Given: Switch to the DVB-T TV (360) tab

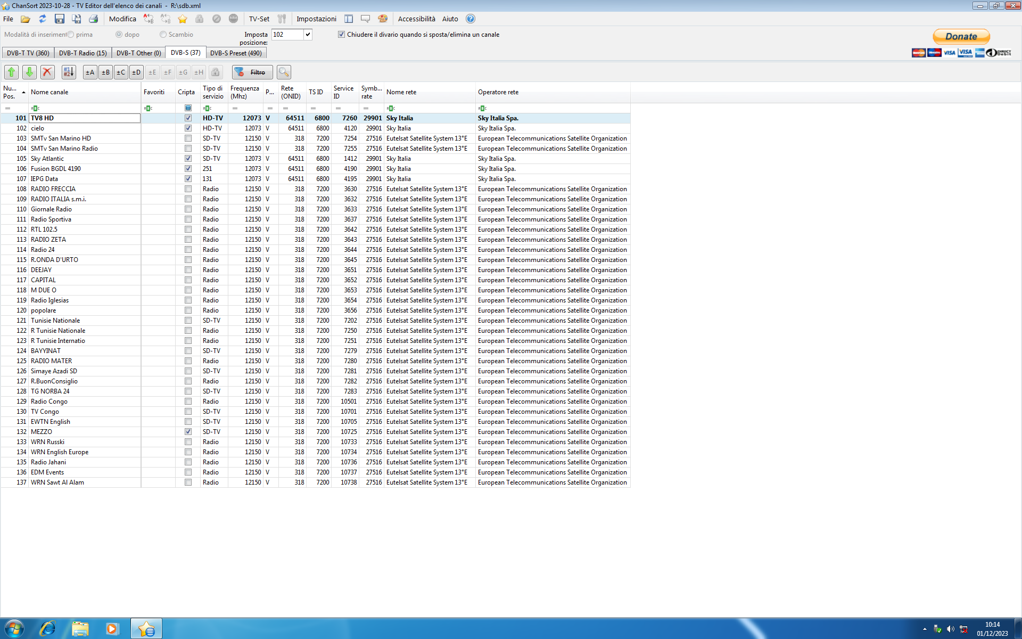Looking at the screenshot, I should [28, 53].
